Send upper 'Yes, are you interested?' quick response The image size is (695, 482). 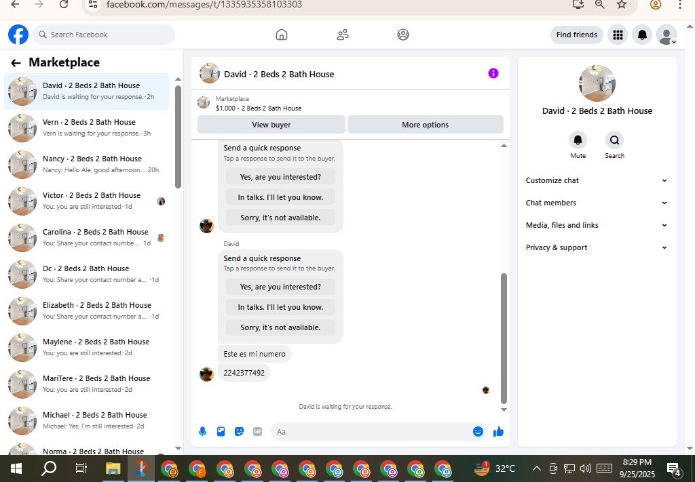coord(280,177)
